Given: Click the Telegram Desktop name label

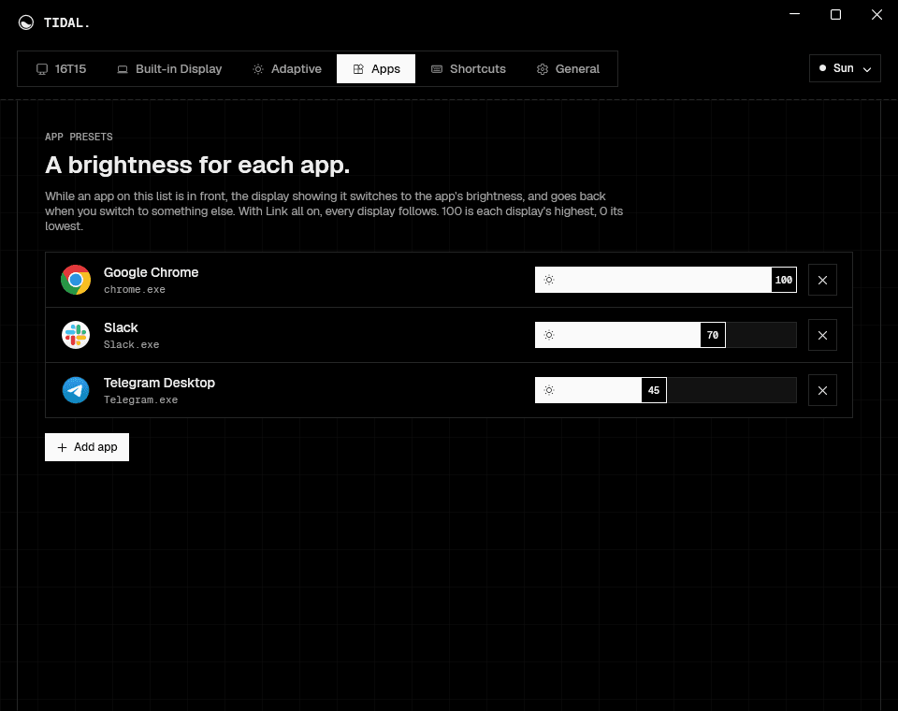Looking at the screenshot, I should 159,383.
